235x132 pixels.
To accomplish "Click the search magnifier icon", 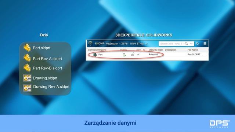I will click(x=187, y=44).
